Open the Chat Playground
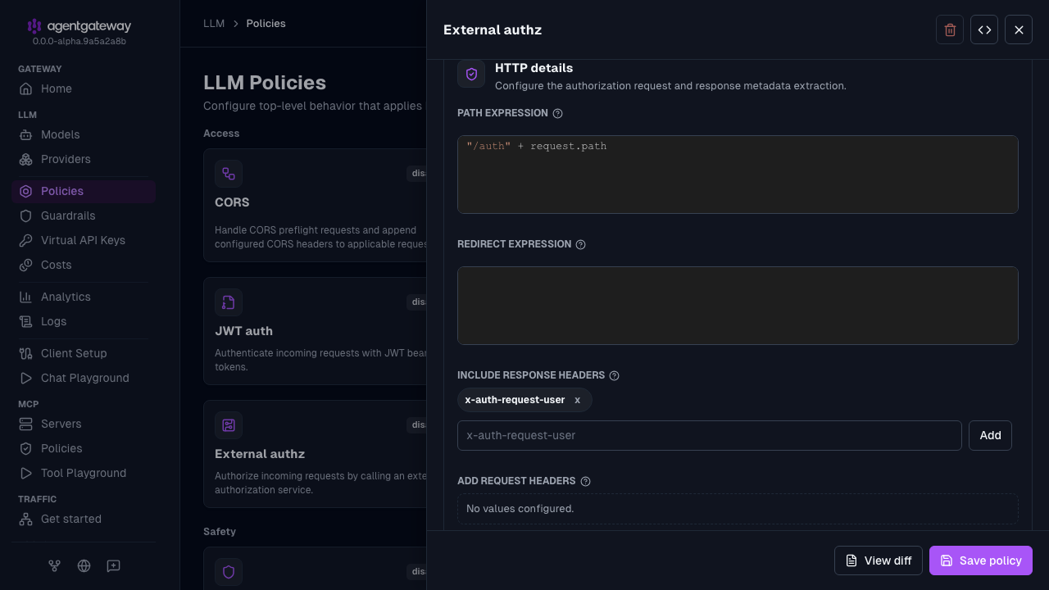This screenshot has height=590, width=1049. pos(84,378)
